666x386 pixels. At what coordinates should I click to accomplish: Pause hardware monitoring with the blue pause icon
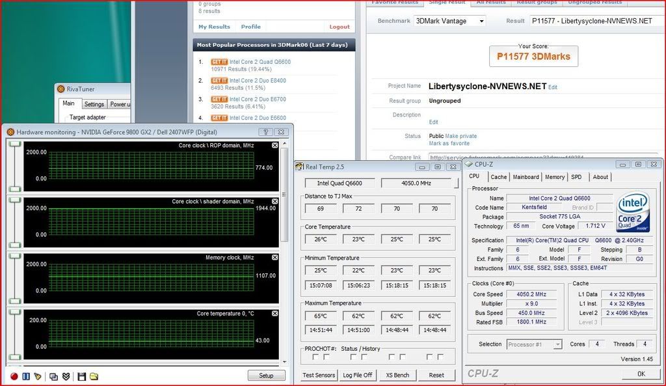26,376
